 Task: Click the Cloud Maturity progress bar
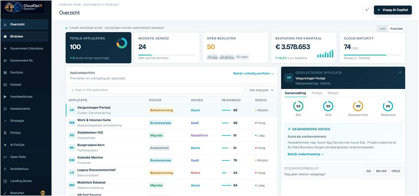tap(373, 55)
